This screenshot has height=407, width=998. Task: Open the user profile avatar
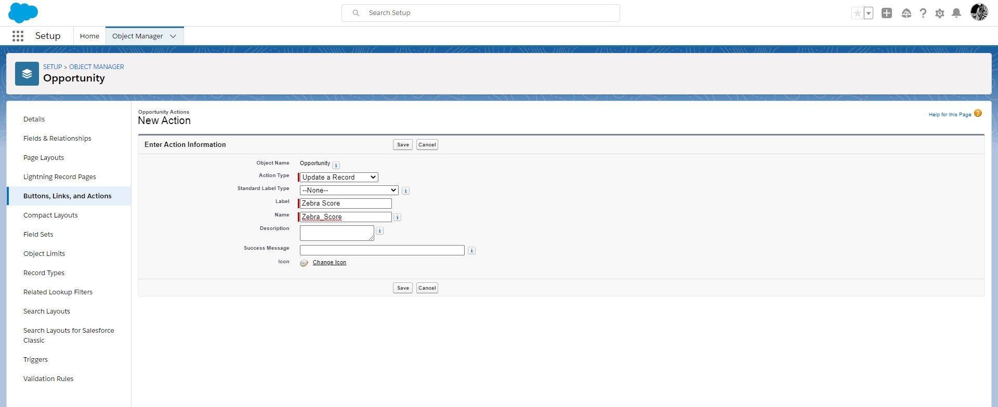click(979, 12)
